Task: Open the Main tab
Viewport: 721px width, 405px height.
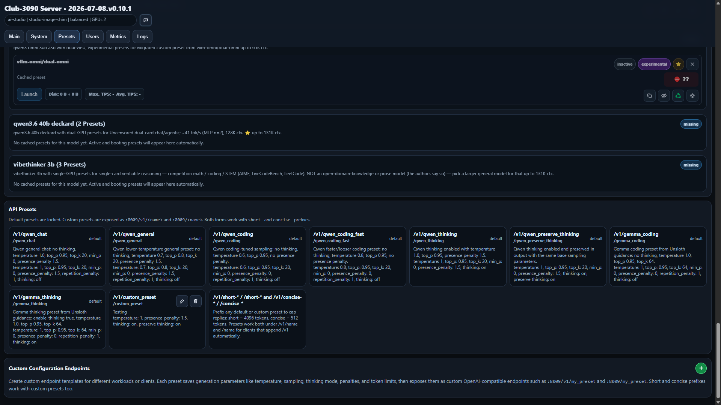Action: 14,36
